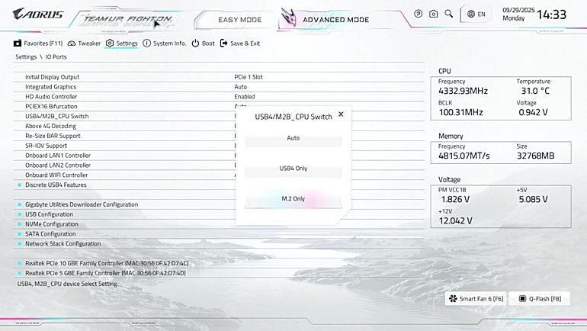
Task: Open Network Stack Configuration section
Action: tap(63, 244)
